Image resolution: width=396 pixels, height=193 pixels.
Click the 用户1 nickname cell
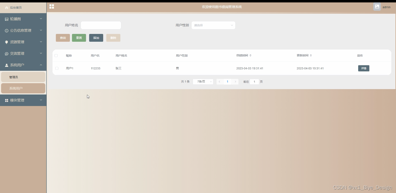click(70, 68)
